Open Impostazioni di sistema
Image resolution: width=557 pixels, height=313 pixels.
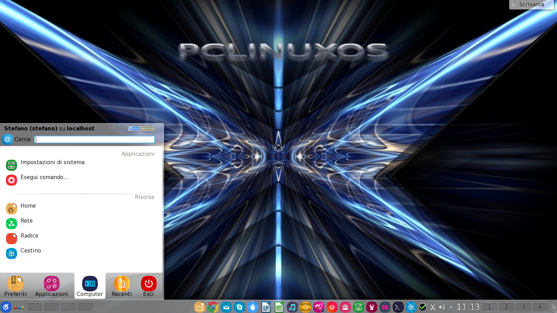coord(80,165)
